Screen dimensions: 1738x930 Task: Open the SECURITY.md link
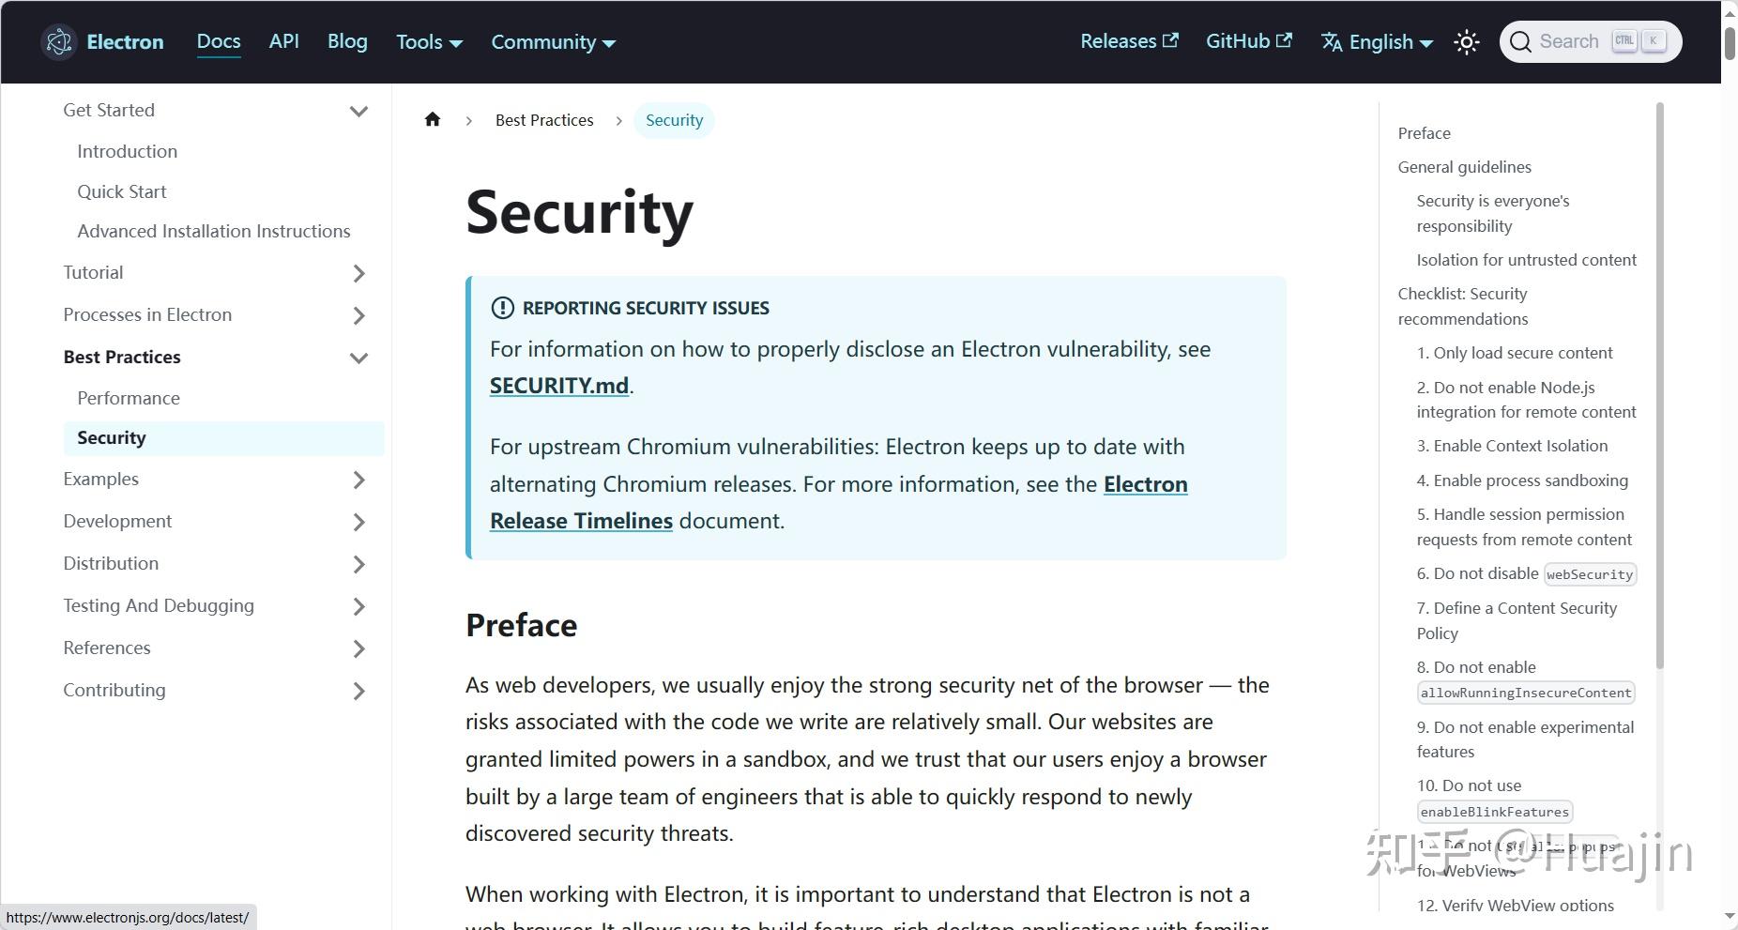click(559, 386)
